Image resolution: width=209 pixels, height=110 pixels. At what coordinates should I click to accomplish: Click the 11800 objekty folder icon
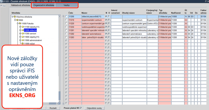click(22, 37)
